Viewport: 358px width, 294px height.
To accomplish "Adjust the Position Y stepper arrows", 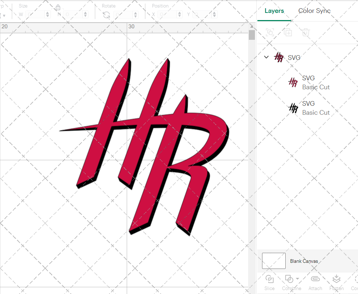I will pyautogui.click(x=214, y=14).
